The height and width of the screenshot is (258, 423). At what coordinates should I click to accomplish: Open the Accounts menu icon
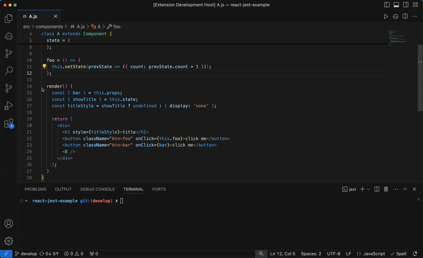pyautogui.click(x=8, y=224)
